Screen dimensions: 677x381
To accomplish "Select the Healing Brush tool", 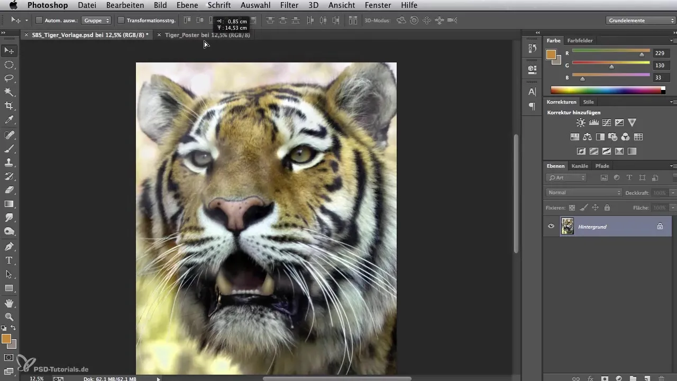I will (9, 135).
